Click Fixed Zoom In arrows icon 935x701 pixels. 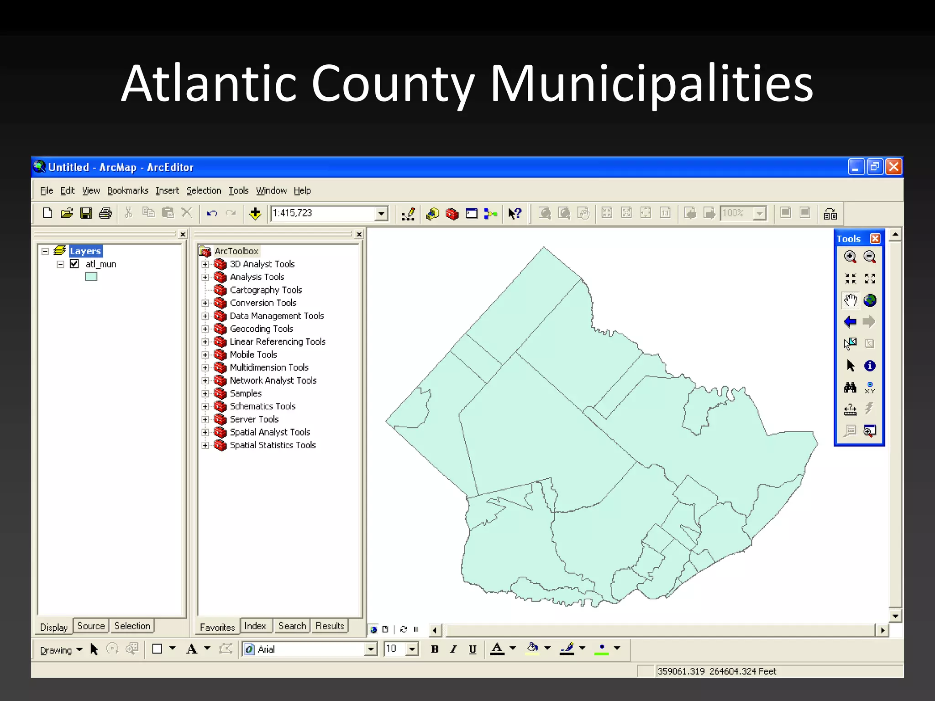[x=850, y=278]
